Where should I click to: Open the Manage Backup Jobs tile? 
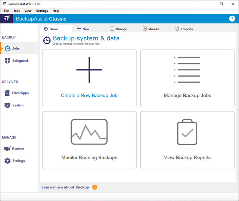[187, 78]
